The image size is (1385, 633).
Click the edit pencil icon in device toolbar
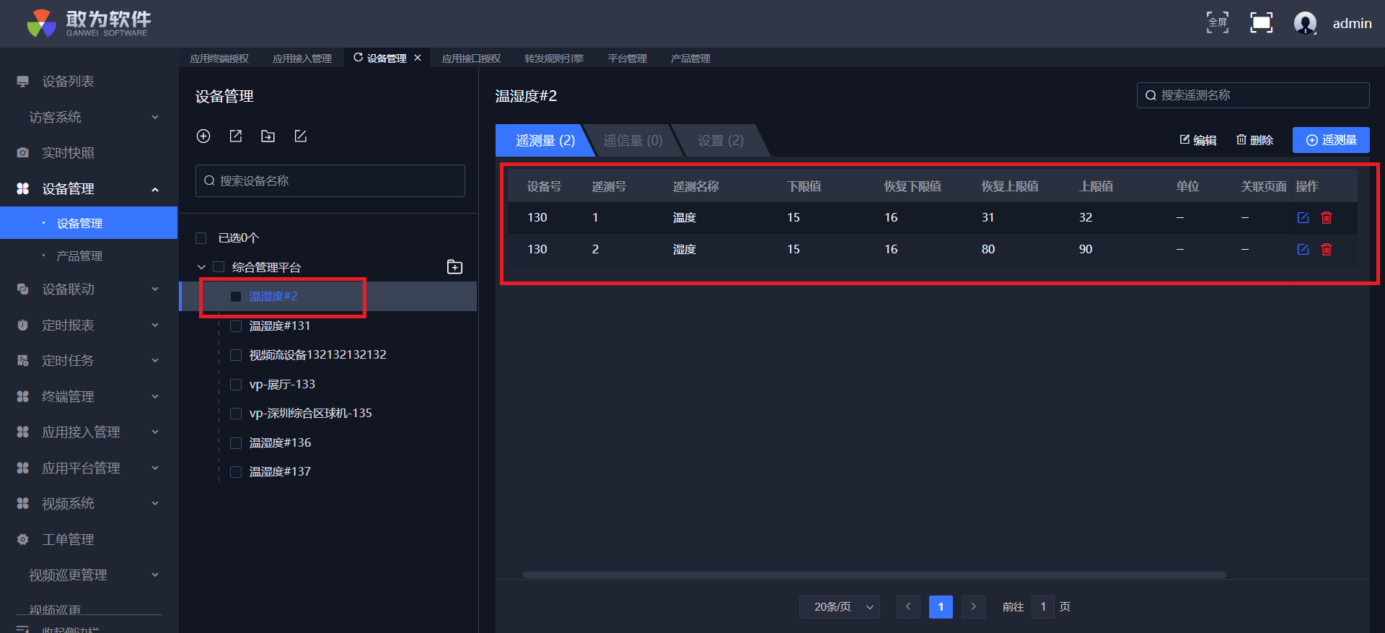point(301,136)
